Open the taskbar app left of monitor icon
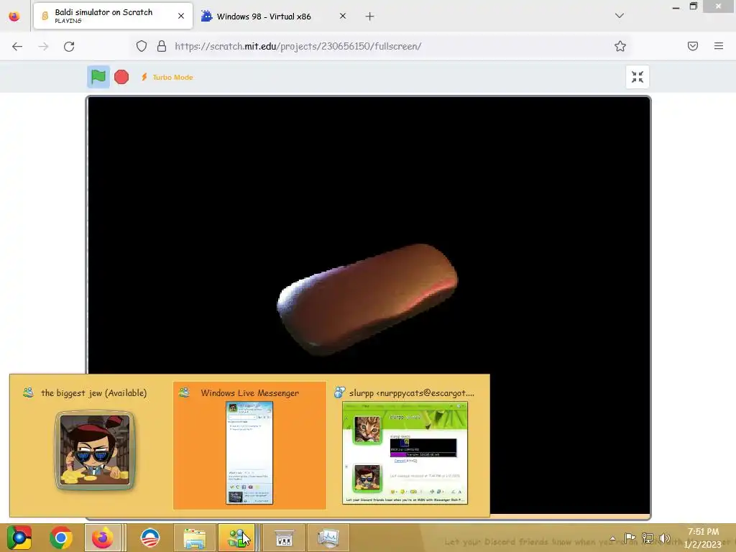 point(284,538)
